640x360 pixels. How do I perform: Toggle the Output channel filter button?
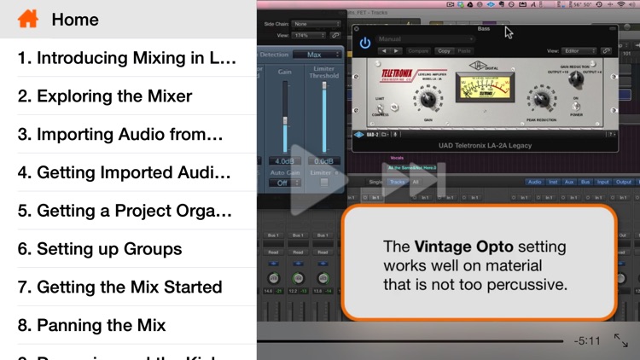(623, 182)
